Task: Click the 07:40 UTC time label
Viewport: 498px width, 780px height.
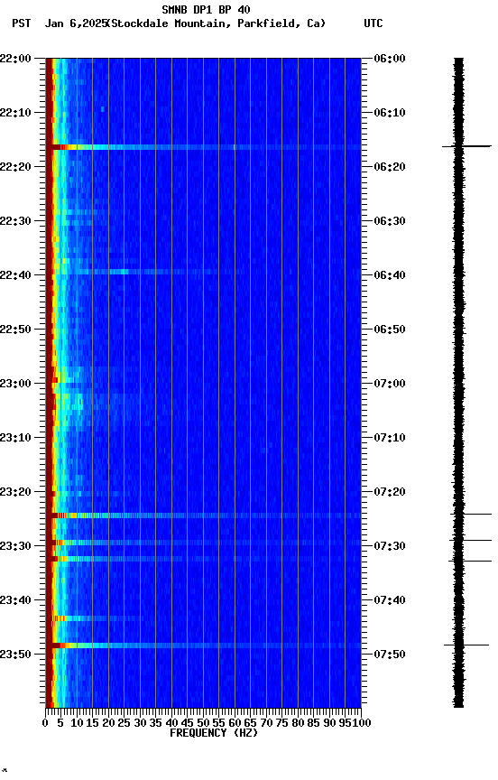Action: tap(389, 600)
